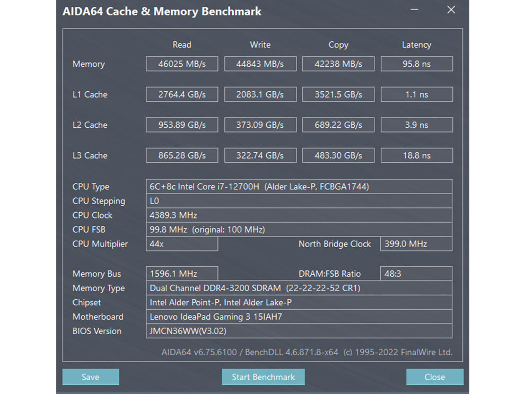
Task: Click the CPU Stepping label
Action: tap(99, 201)
